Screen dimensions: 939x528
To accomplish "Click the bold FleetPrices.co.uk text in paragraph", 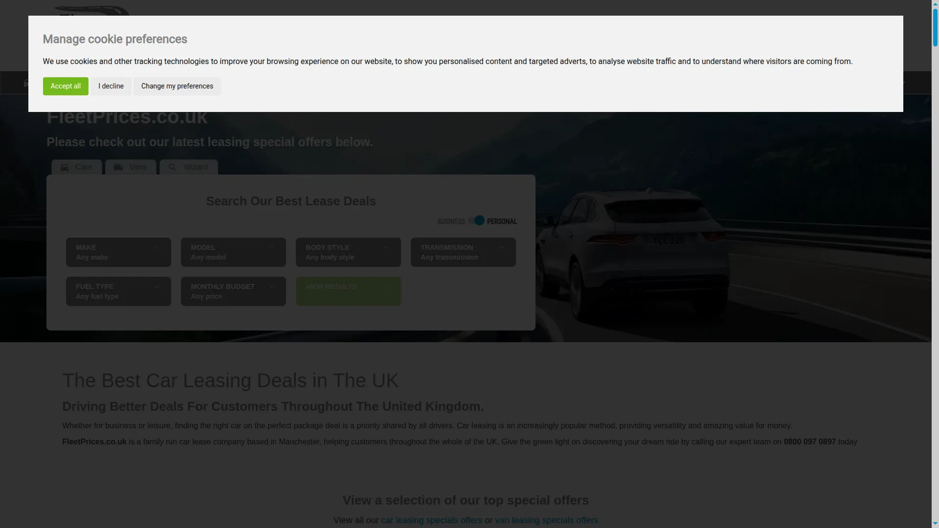I will click(x=94, y=441).
